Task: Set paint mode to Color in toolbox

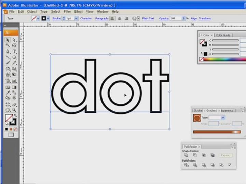Action: pos(6,129)
